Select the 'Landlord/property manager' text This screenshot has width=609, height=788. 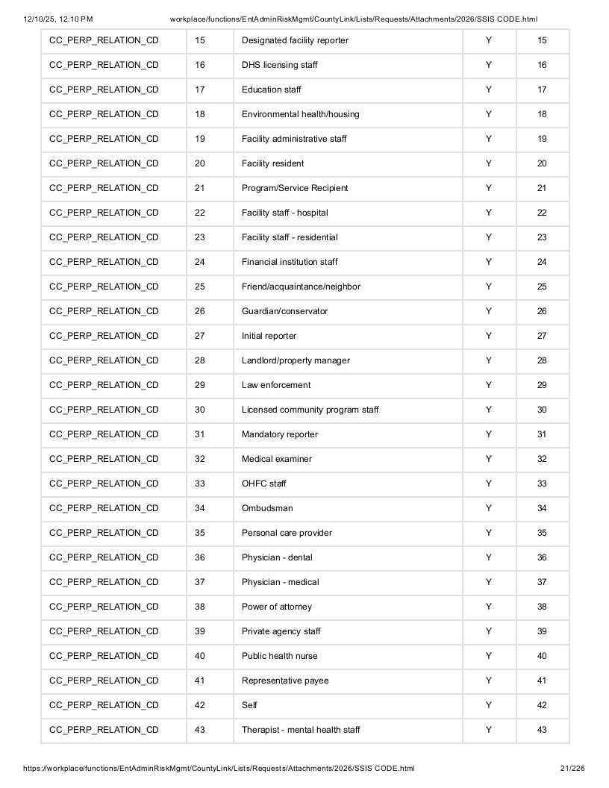tap(296, 360)
